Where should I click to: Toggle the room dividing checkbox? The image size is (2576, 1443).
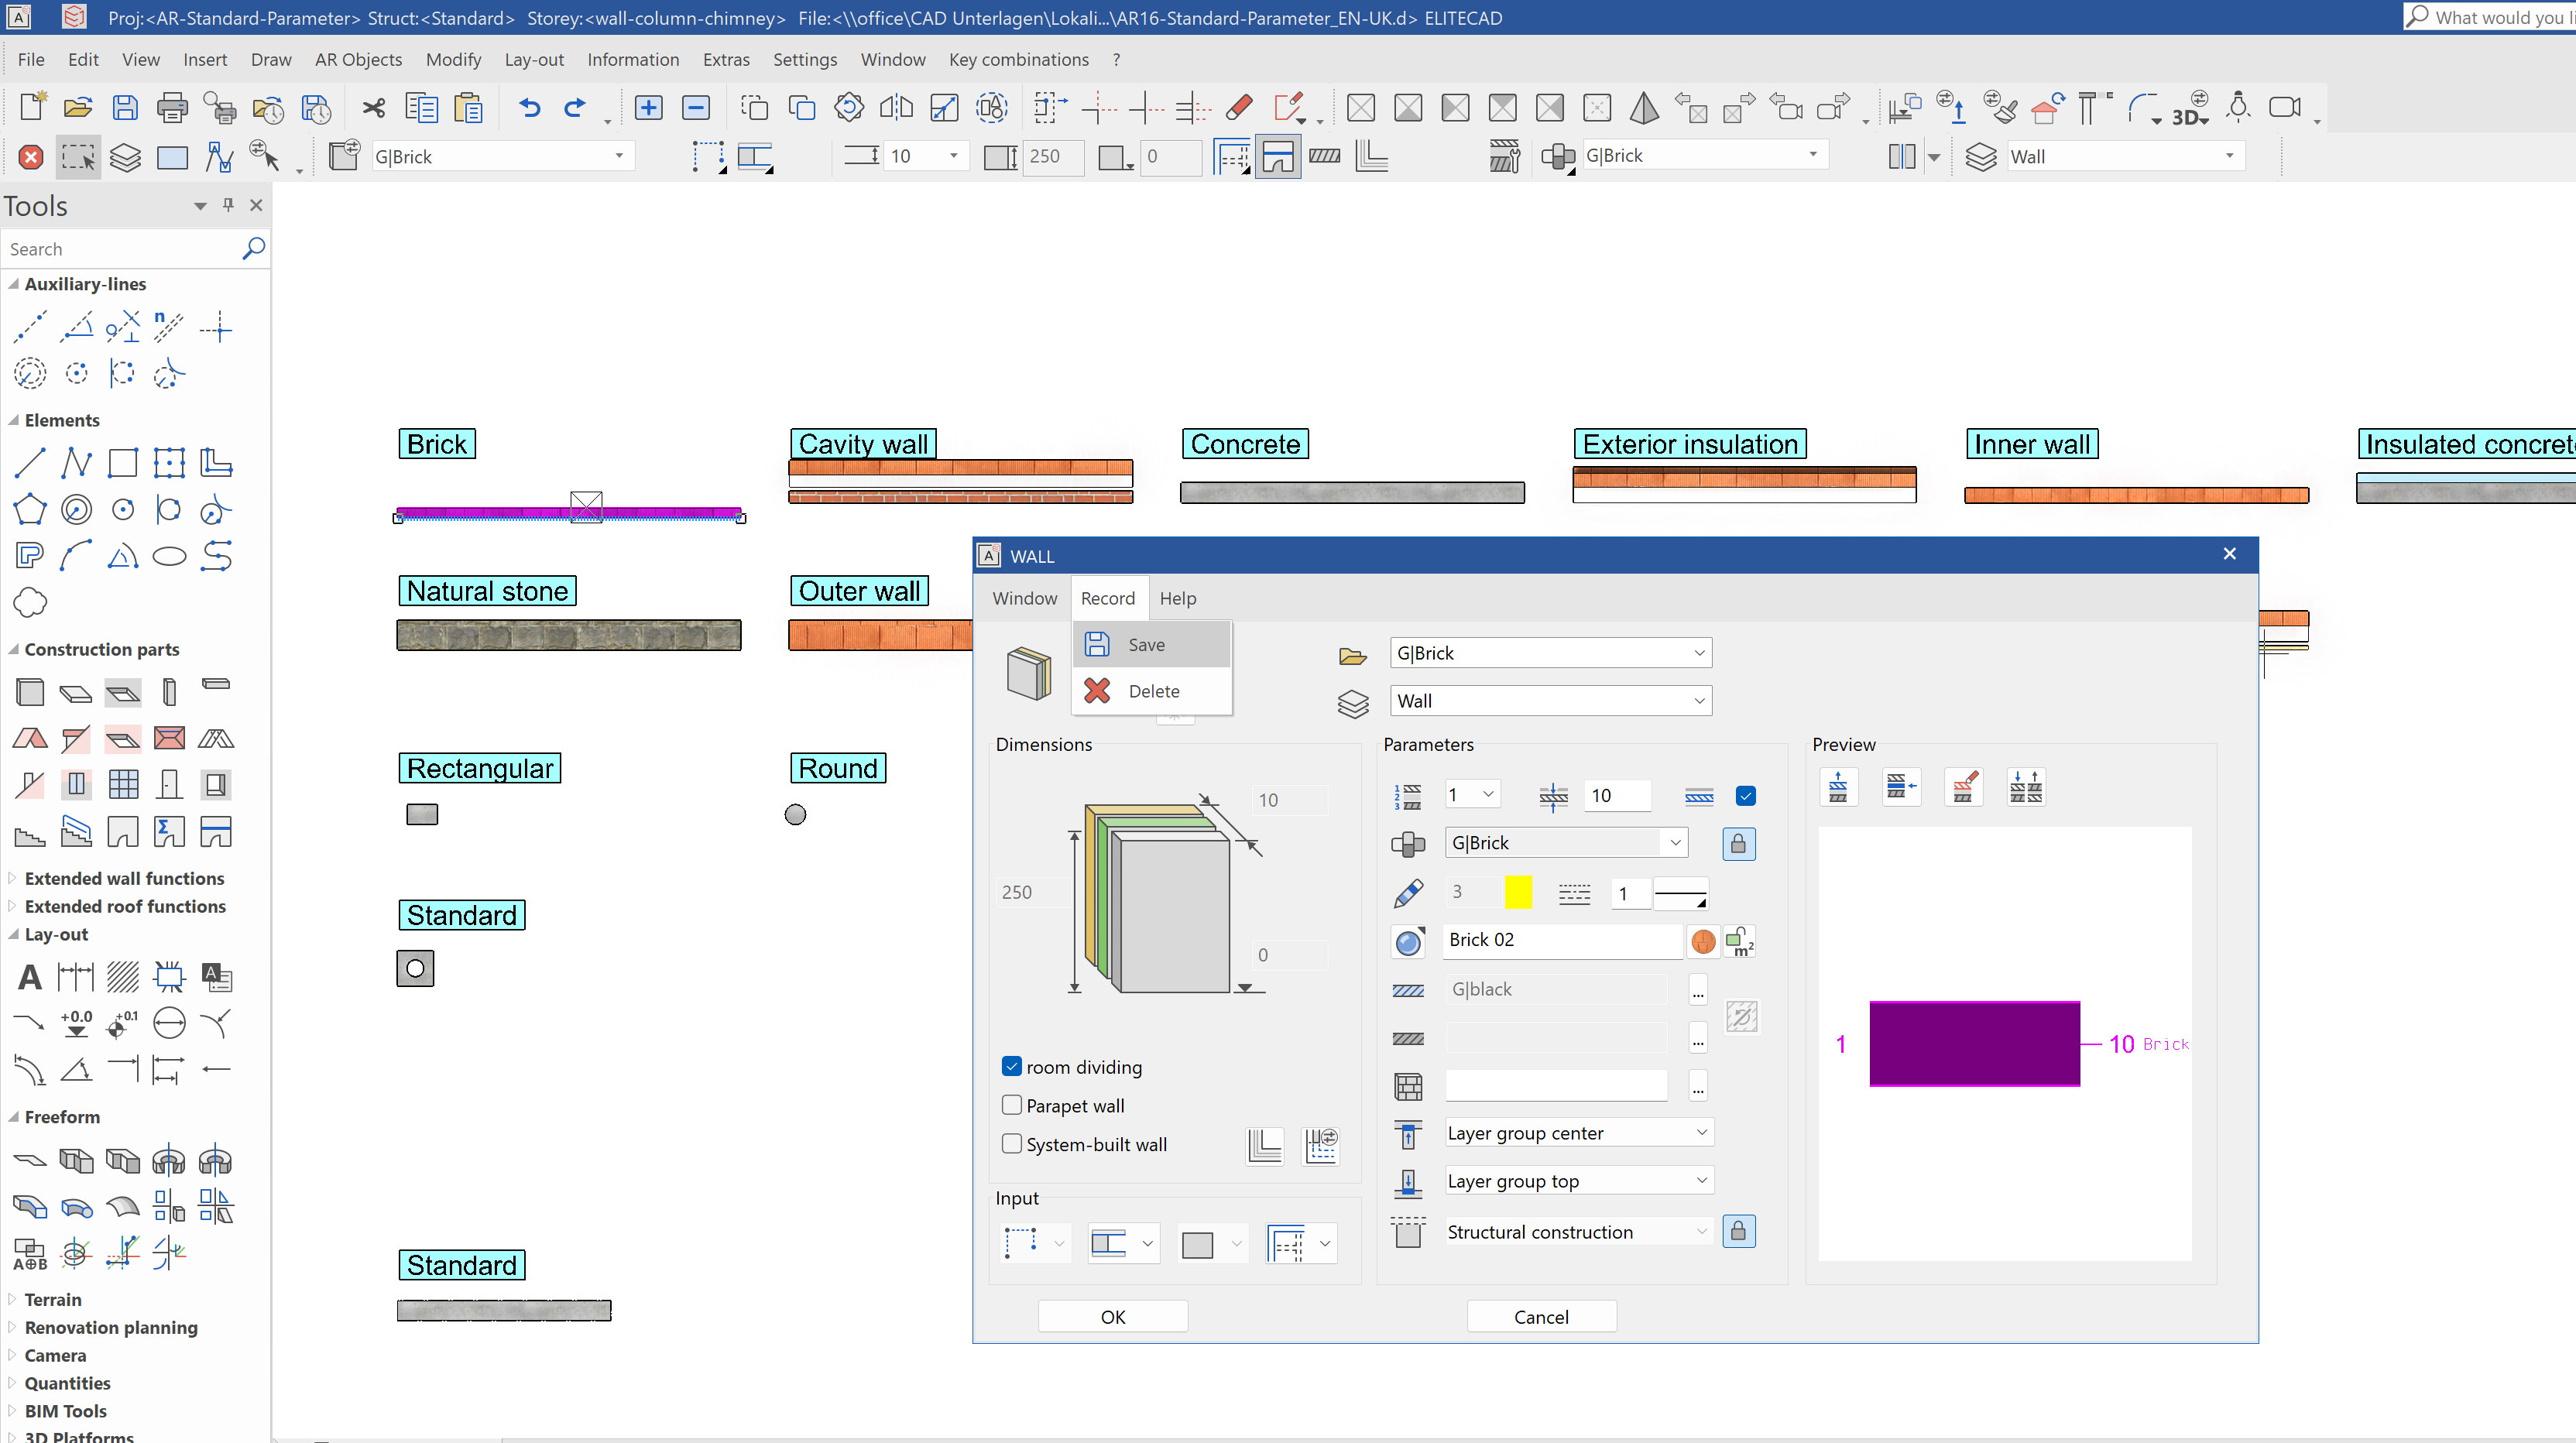click(x=1012, y=1064)
